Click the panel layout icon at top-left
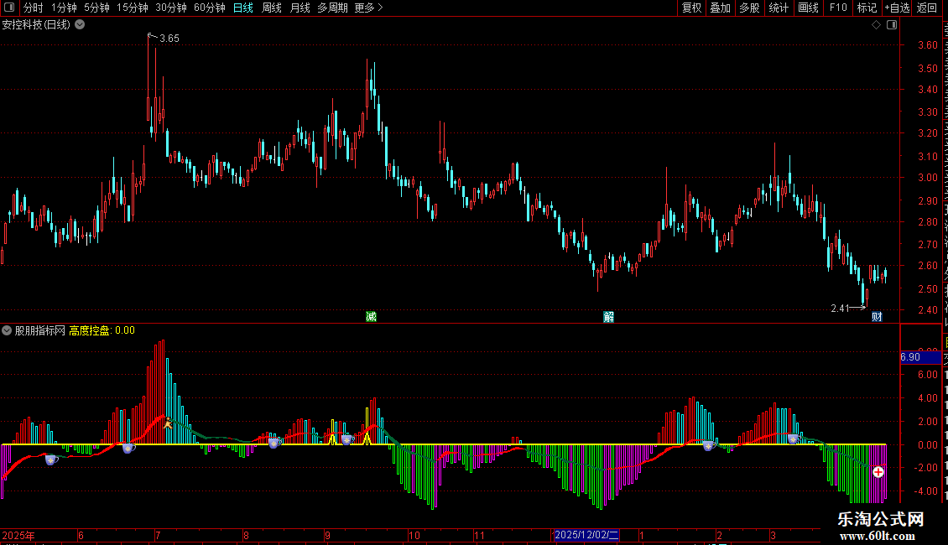The image size is (948, 545). point(9,8)
